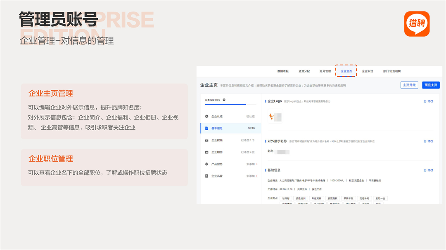446x250 pixels.
Task: Select the 企业主页 tab
Action: (346, 71)
